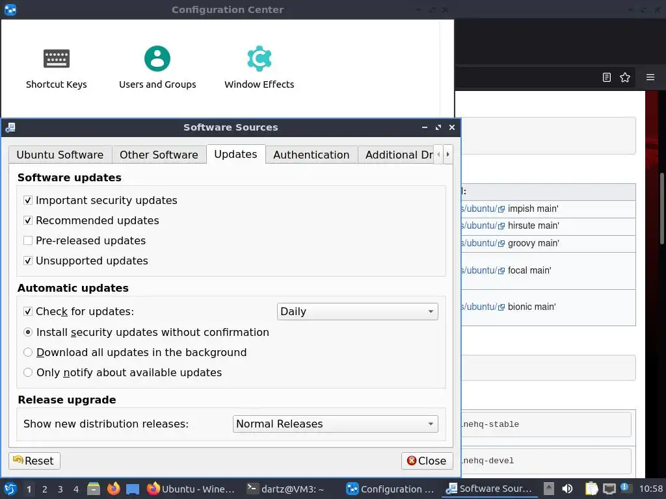Open the browser reader view icon
This screenshot has width=666, height=499.
[607, 77]
